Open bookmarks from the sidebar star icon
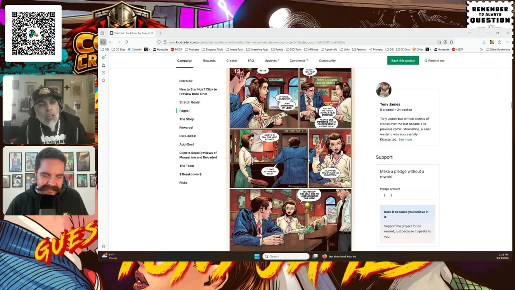Image resolution: width=515 pixels, height=290 pixels. (103, 80)
